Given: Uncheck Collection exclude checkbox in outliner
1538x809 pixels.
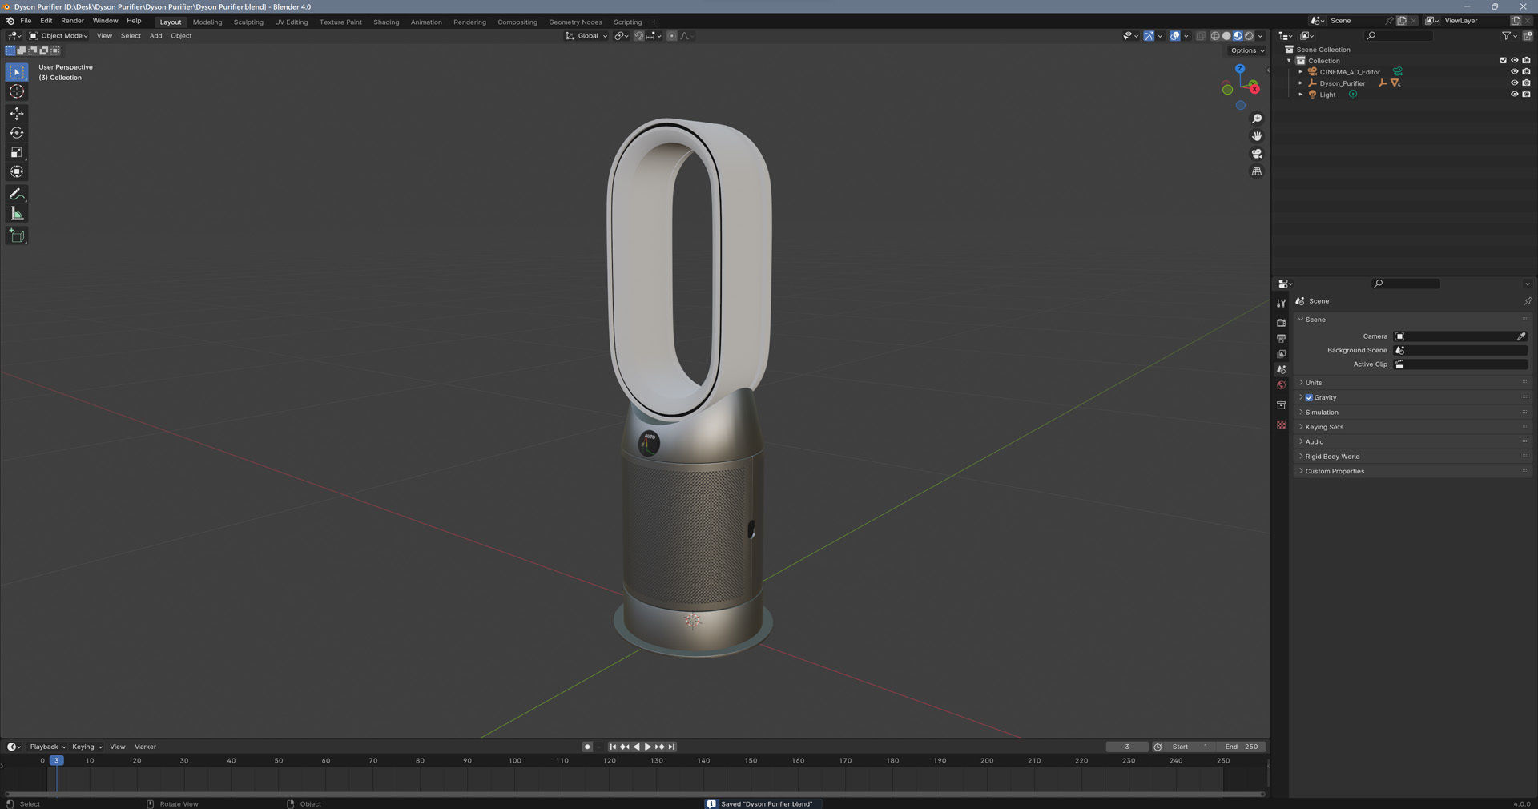Looking at the screenshot, I should (x=1503, y=61).
